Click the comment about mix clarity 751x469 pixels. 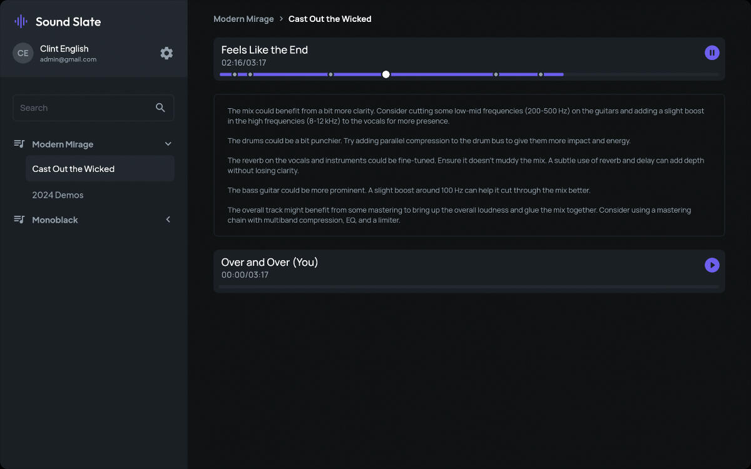[466, 116]
